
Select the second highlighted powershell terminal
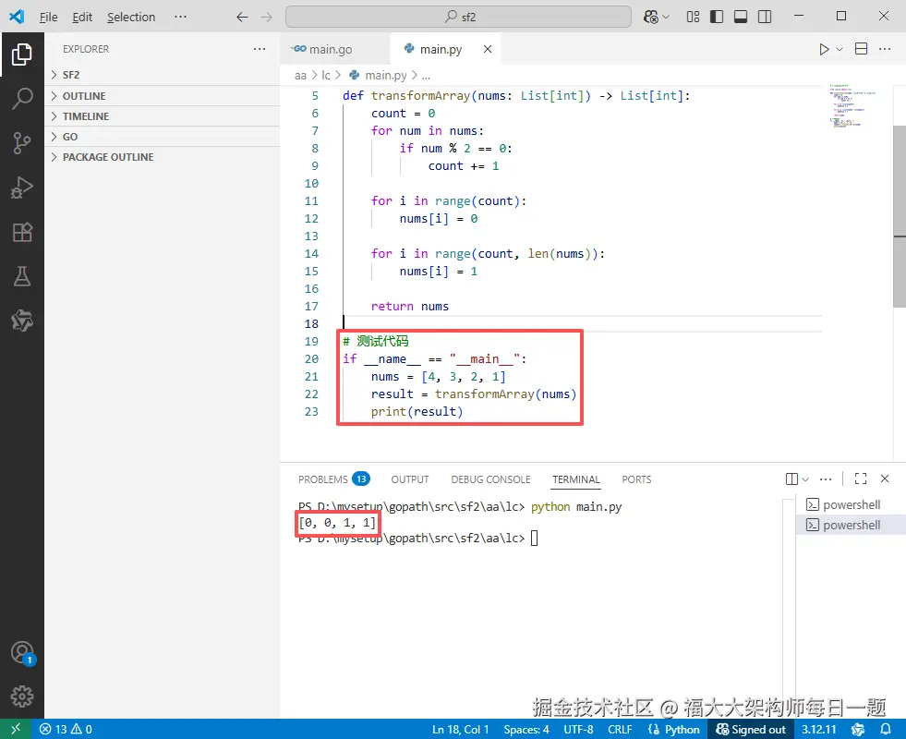pyautogui.click(x=851, y=525)
